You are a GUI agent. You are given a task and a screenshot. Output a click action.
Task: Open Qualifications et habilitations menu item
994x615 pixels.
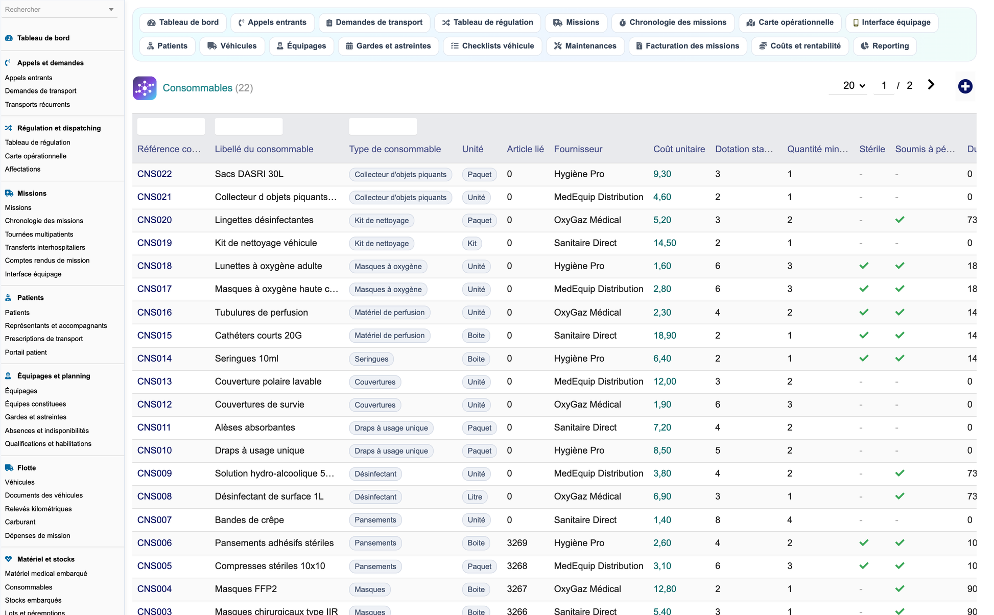(x=48, y=443)
